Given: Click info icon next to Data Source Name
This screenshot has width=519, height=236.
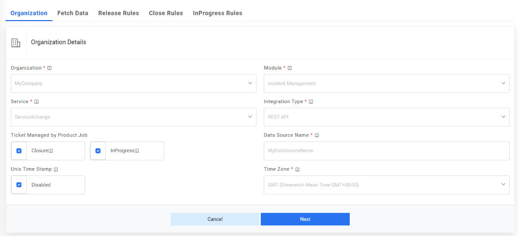Looking at the screenshot, I should click(x=317, y=135).
